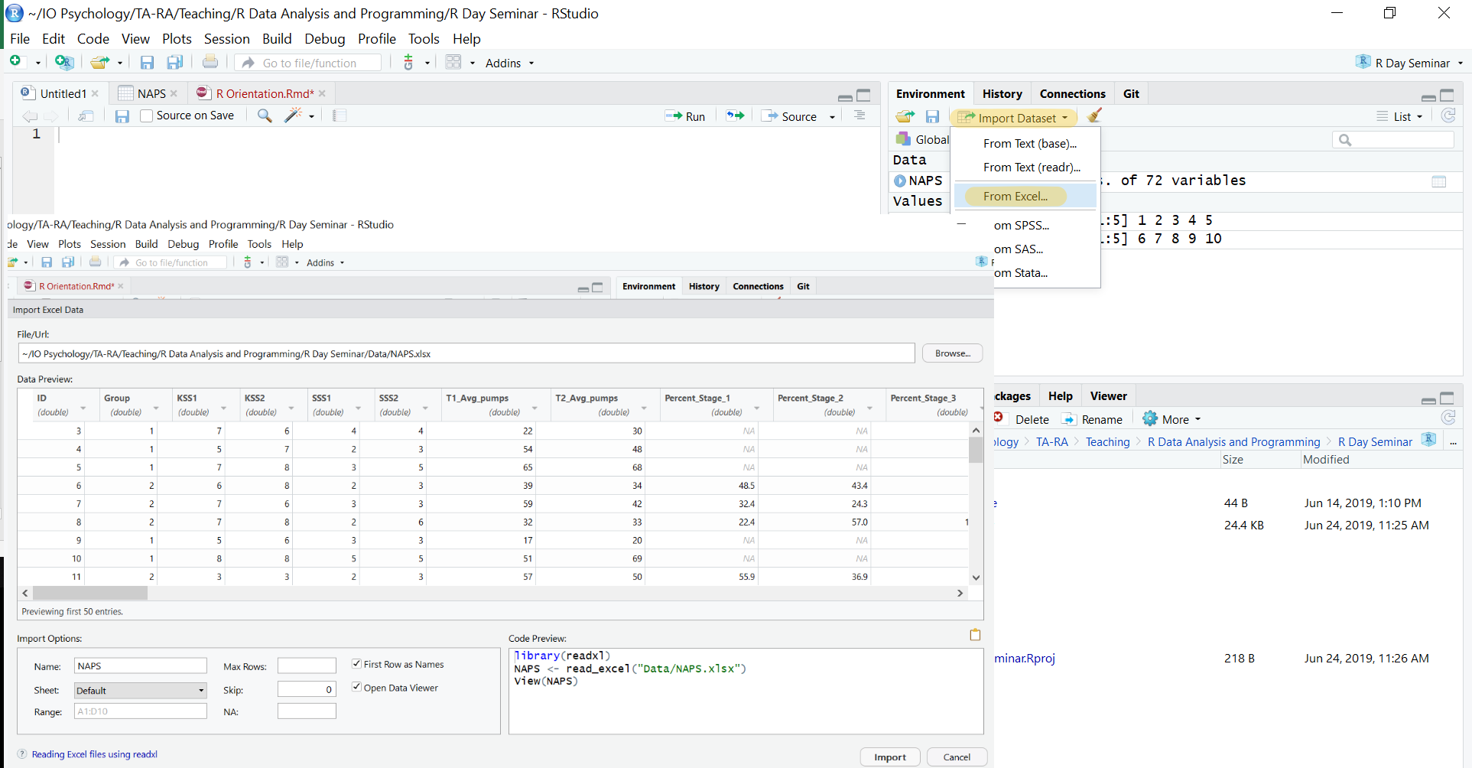
Task: Close the Untitled1 tab
Action: click(95, 93)
